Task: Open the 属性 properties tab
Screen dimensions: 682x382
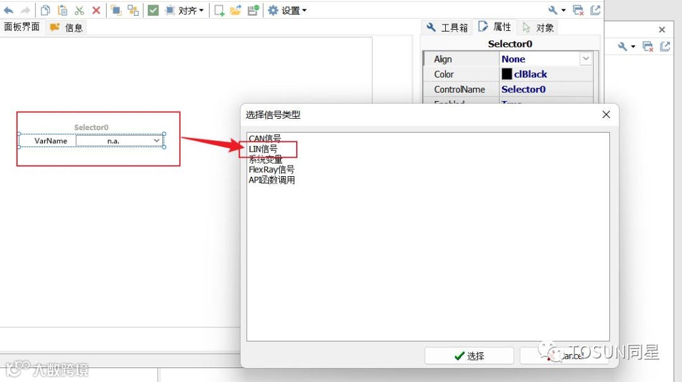Action: point(495,27)
